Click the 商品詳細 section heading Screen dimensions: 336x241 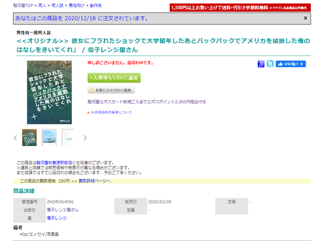tap(24, 191)
